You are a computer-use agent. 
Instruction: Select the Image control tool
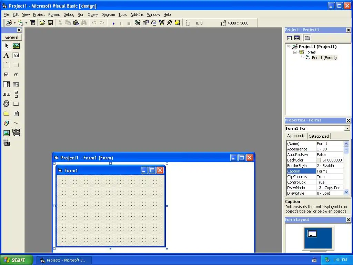coord(7,133)
